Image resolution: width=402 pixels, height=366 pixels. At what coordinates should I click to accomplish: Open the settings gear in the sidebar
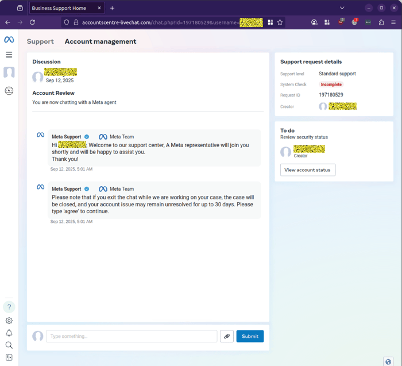click(9, 321)
